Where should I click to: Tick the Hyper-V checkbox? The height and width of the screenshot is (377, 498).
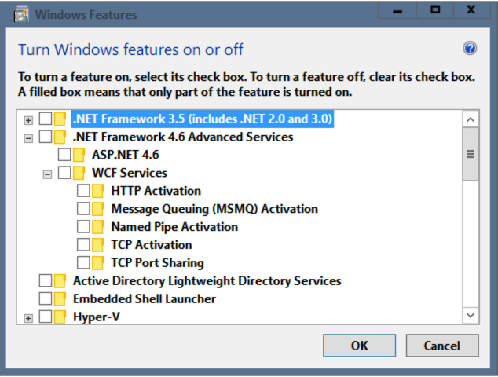point(46,317)
